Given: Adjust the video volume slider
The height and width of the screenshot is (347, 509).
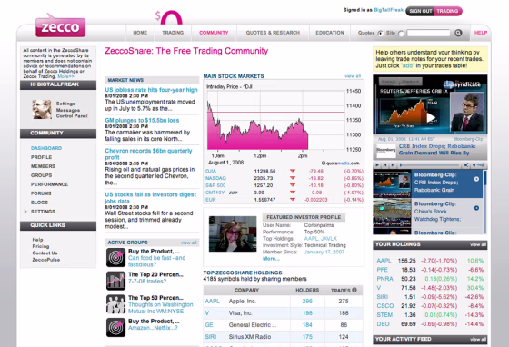Looking at the screenshot, I should click(481, 165).
